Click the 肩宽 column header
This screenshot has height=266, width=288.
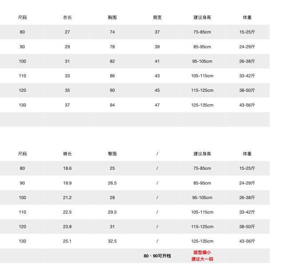tap(157, 18)
